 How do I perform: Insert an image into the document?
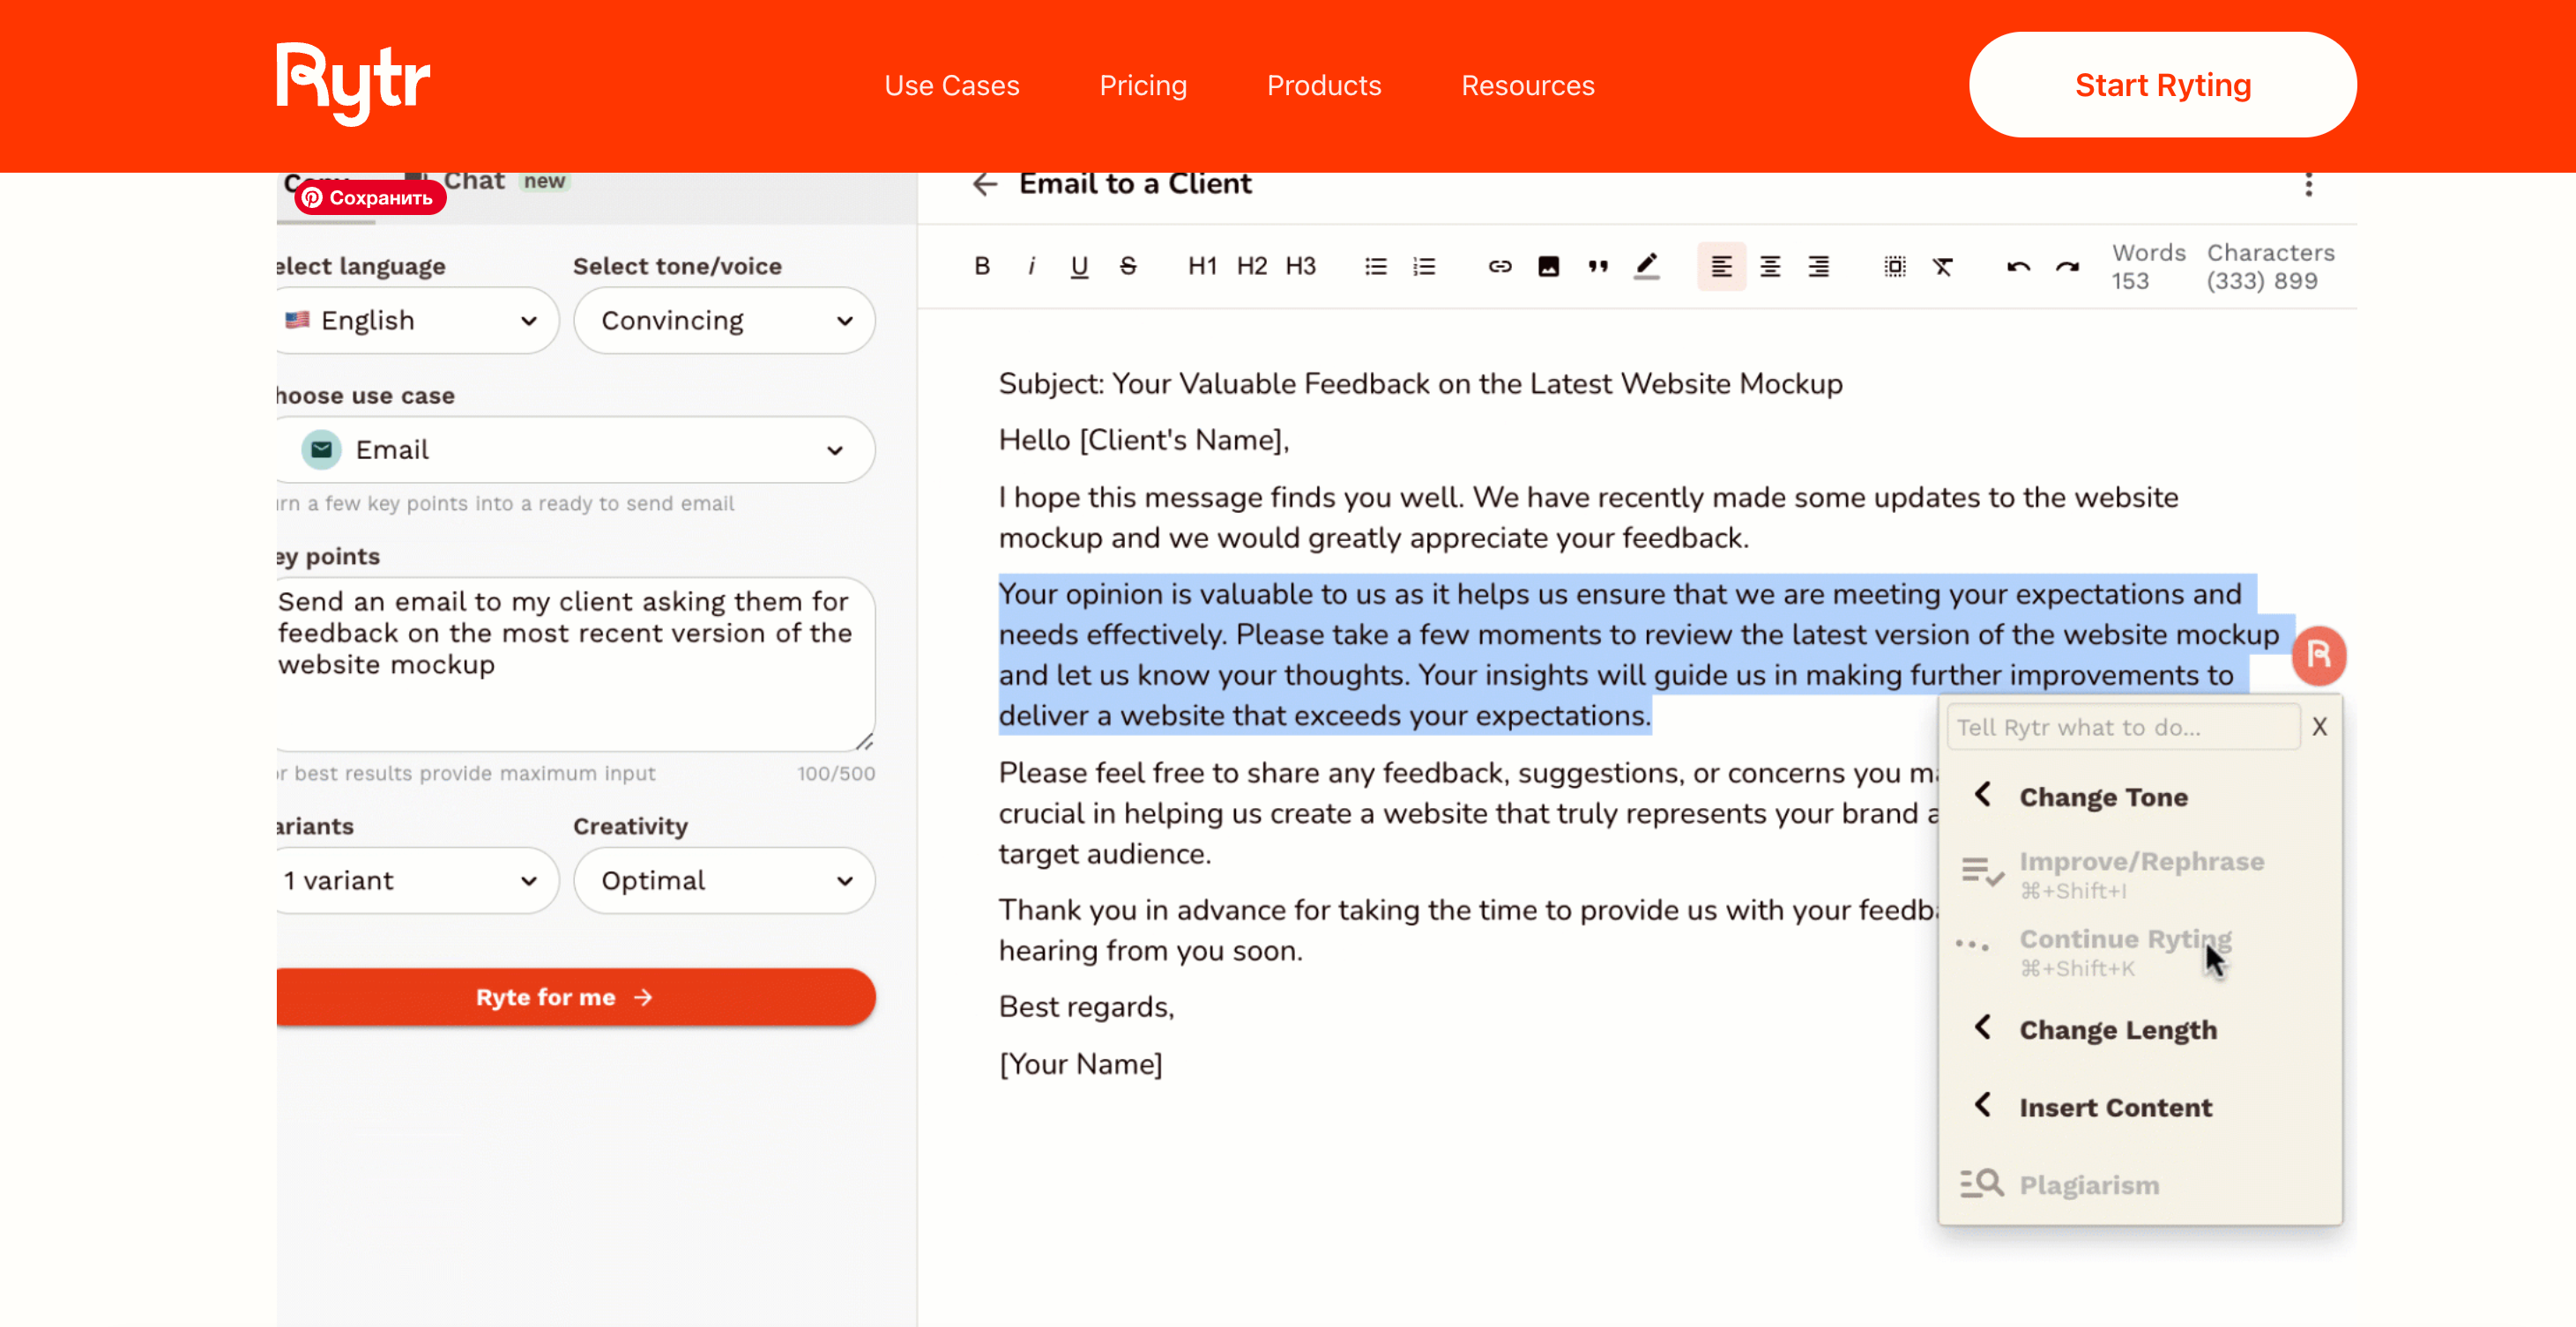click(1548, 266)
